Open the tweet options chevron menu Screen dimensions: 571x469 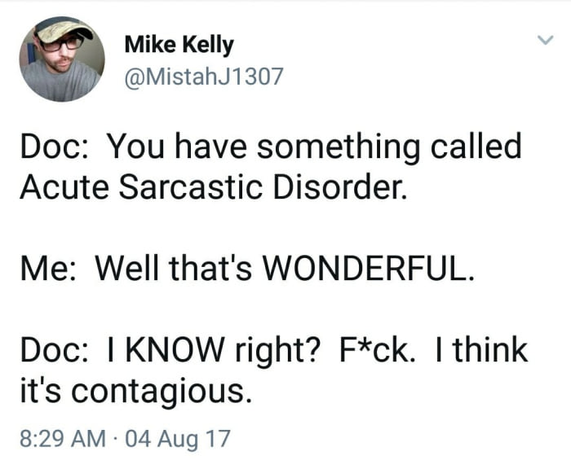546,40
